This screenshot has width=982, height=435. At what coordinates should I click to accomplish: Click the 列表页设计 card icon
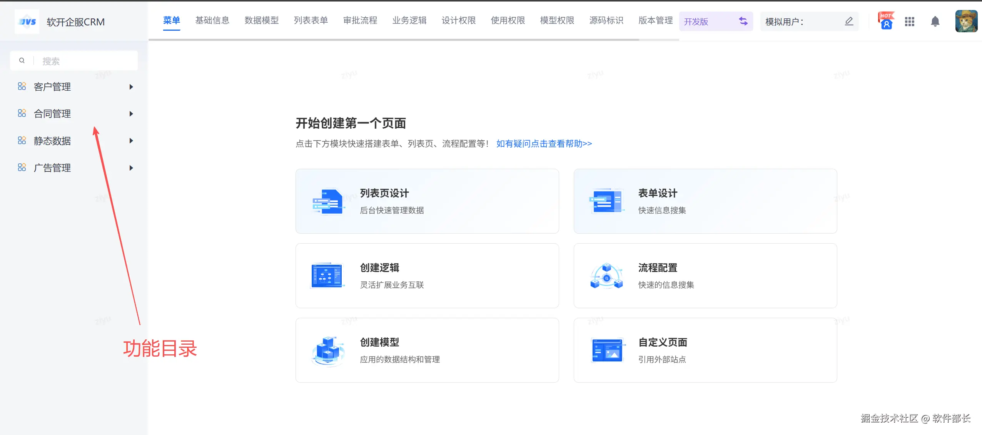(328, 201)
